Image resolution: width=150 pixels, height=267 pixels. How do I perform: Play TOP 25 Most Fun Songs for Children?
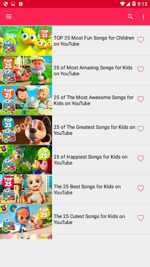point(94,41)
